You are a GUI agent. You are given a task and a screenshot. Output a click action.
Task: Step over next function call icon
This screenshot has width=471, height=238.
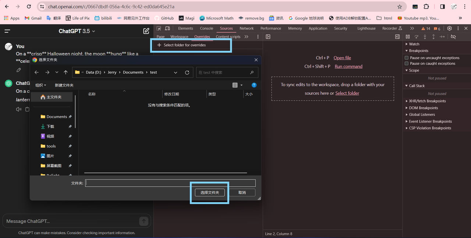[x=416, y=37]
